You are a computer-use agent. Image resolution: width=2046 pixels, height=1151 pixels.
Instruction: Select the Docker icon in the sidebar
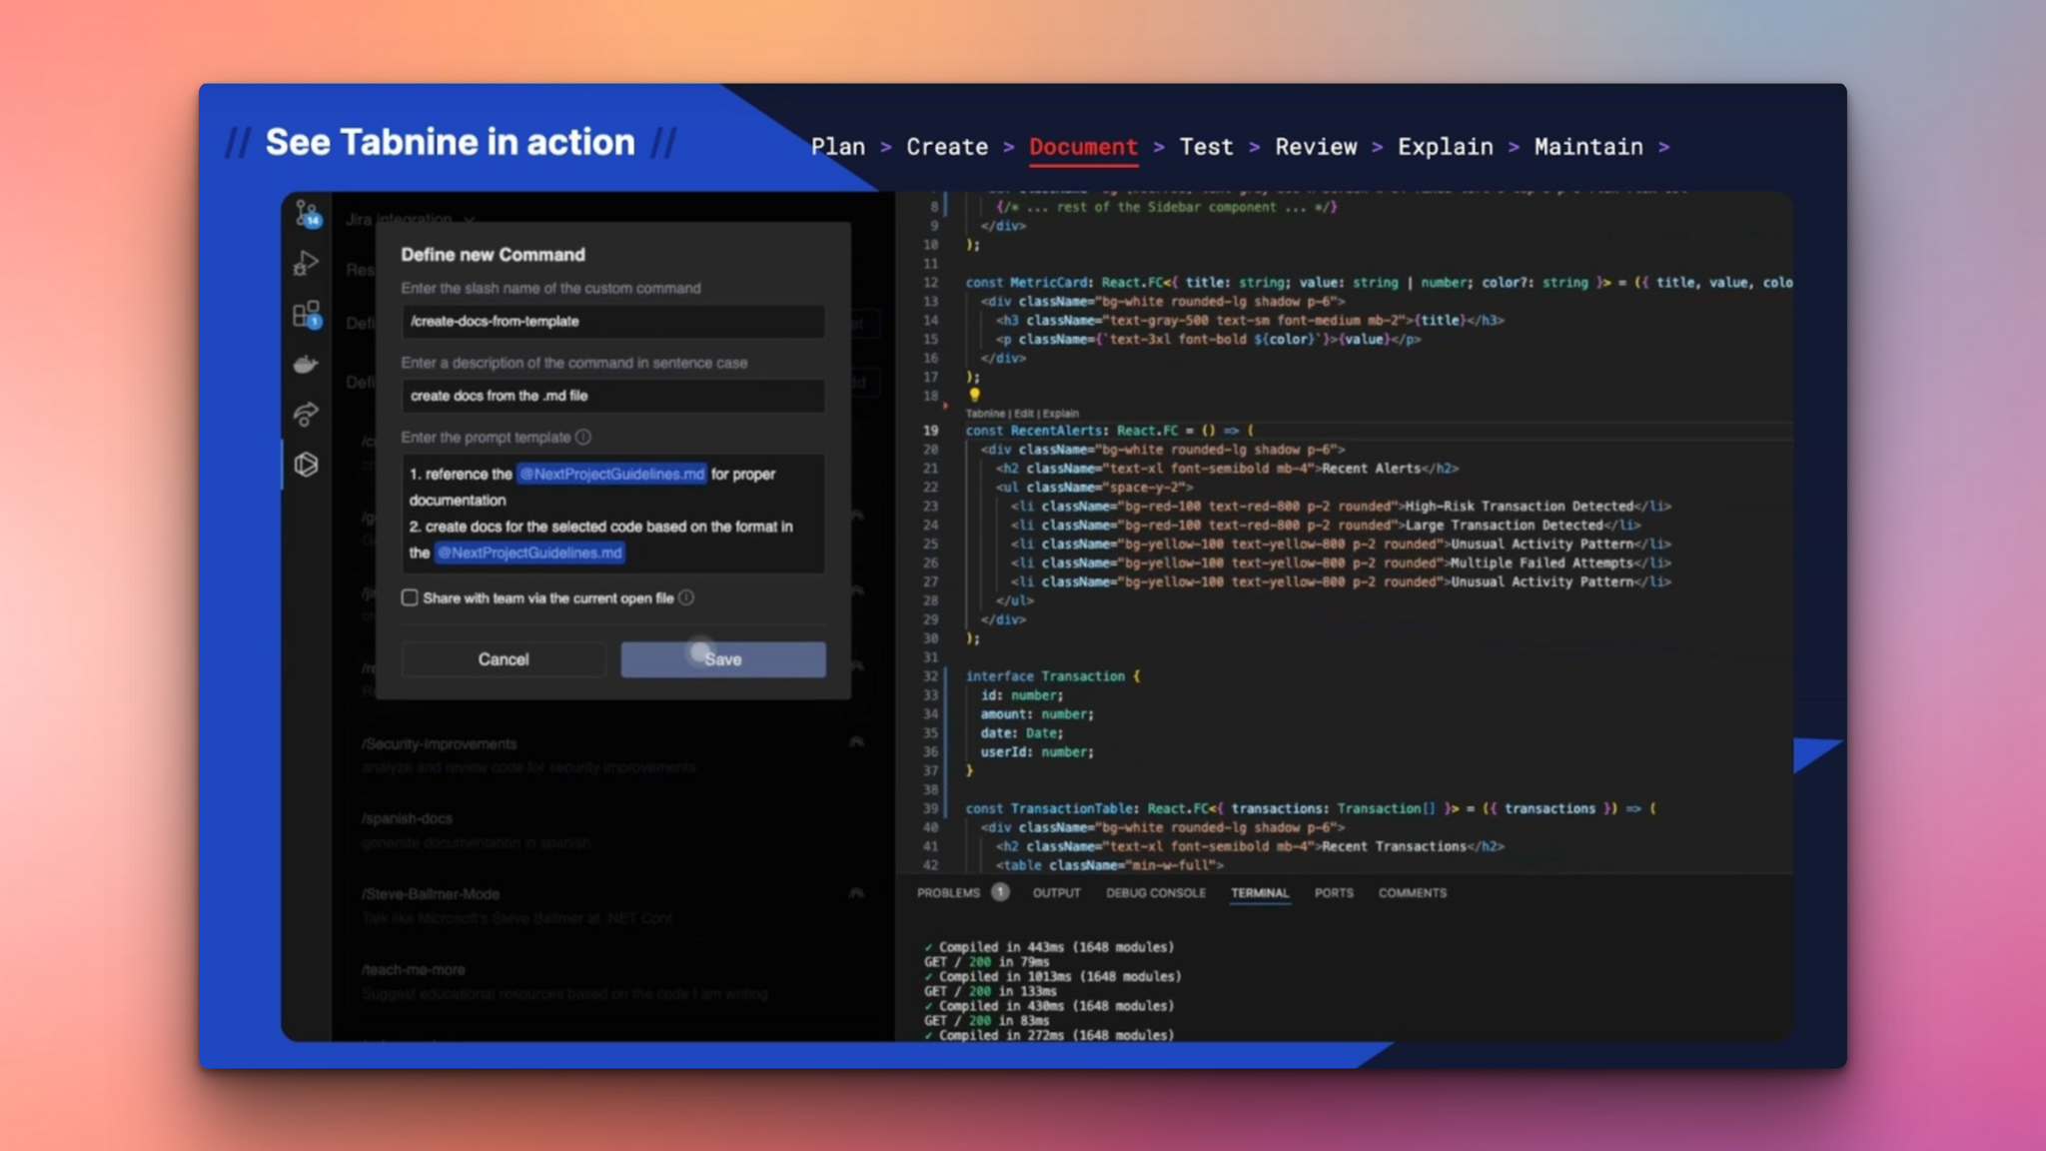(304, 365)
